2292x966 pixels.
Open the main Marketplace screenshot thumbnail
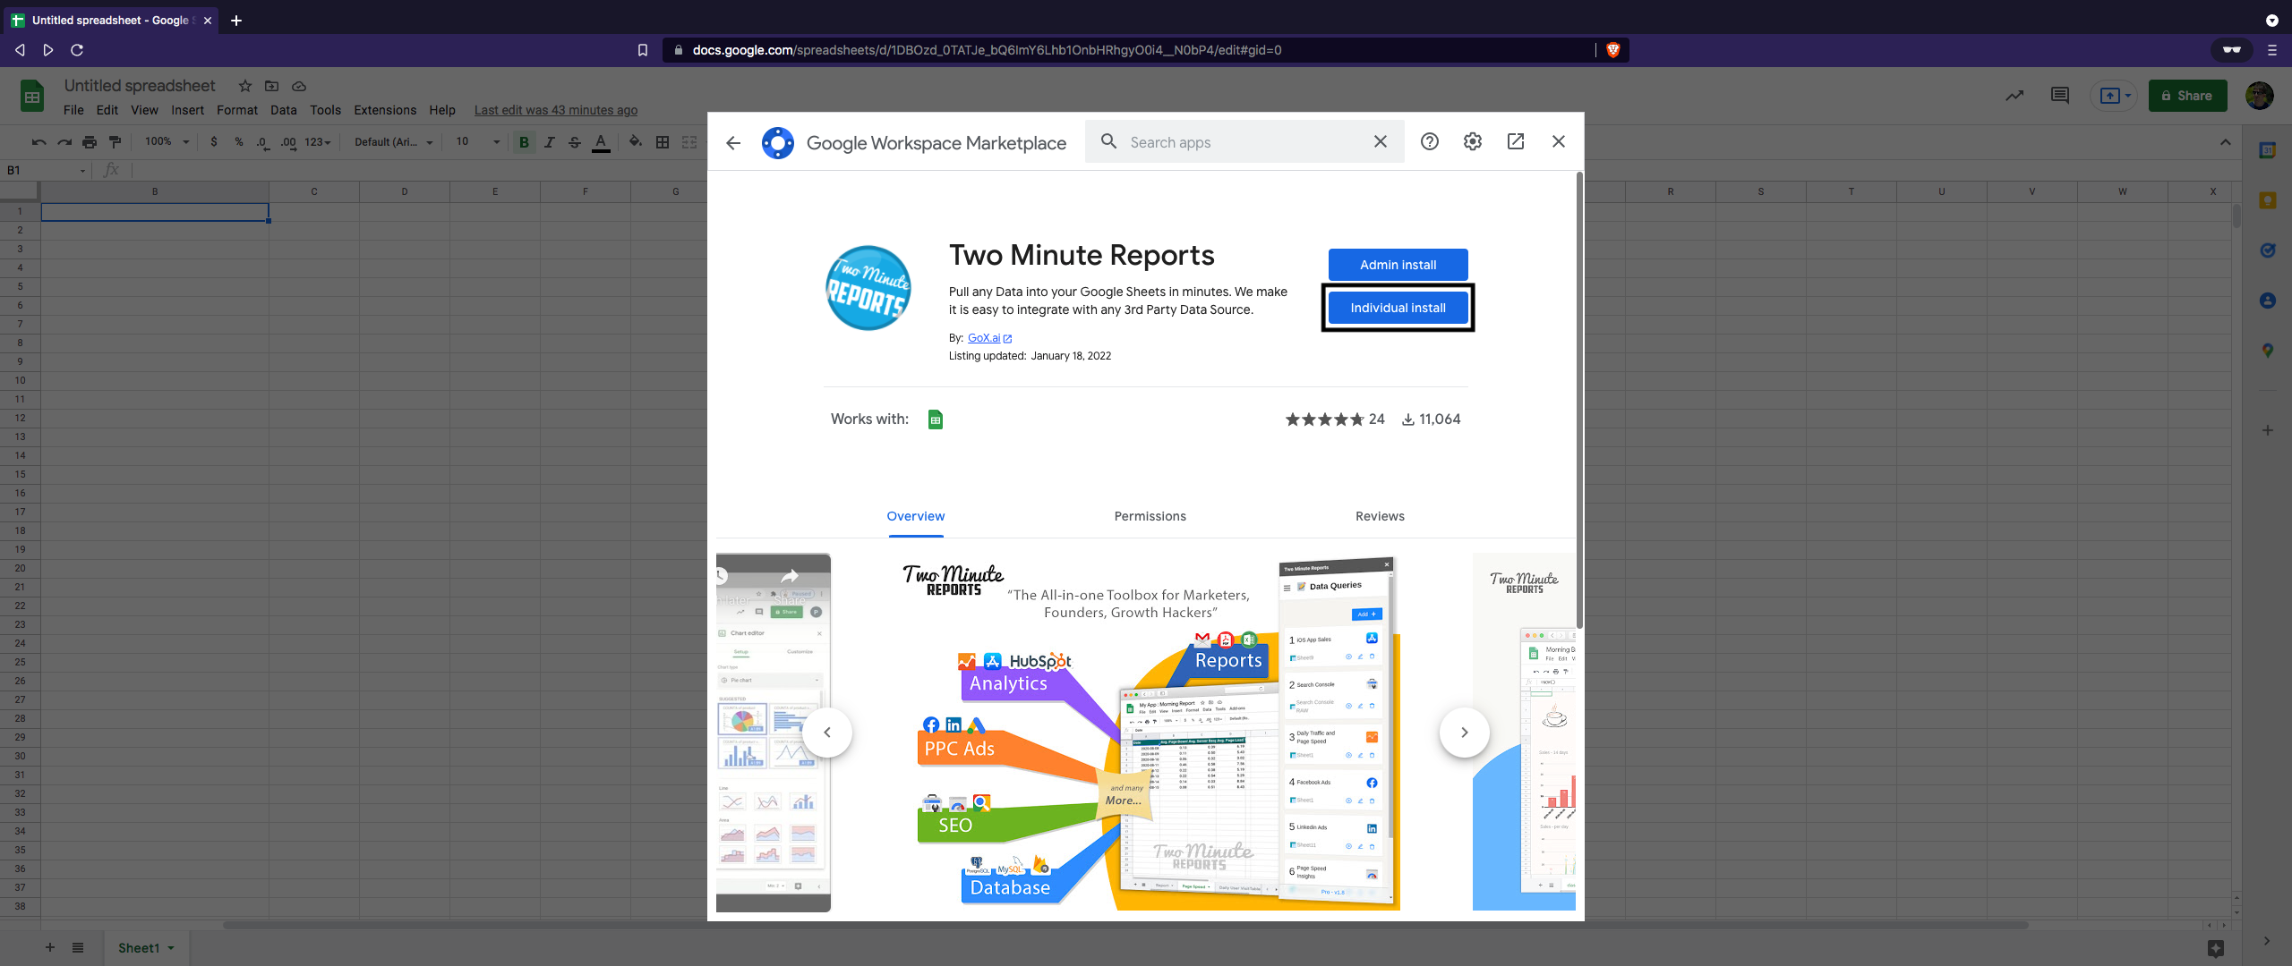click(x=1151, y=733)
